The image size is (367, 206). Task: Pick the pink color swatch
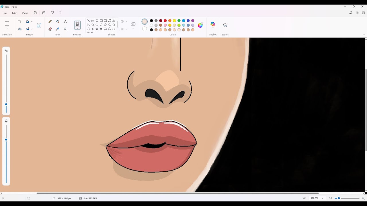pyautogui.click(x=165, y=25)
